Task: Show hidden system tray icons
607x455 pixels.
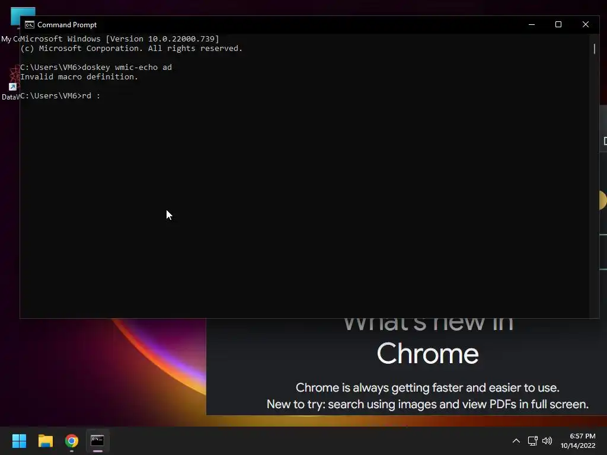Action: point(516,441)
